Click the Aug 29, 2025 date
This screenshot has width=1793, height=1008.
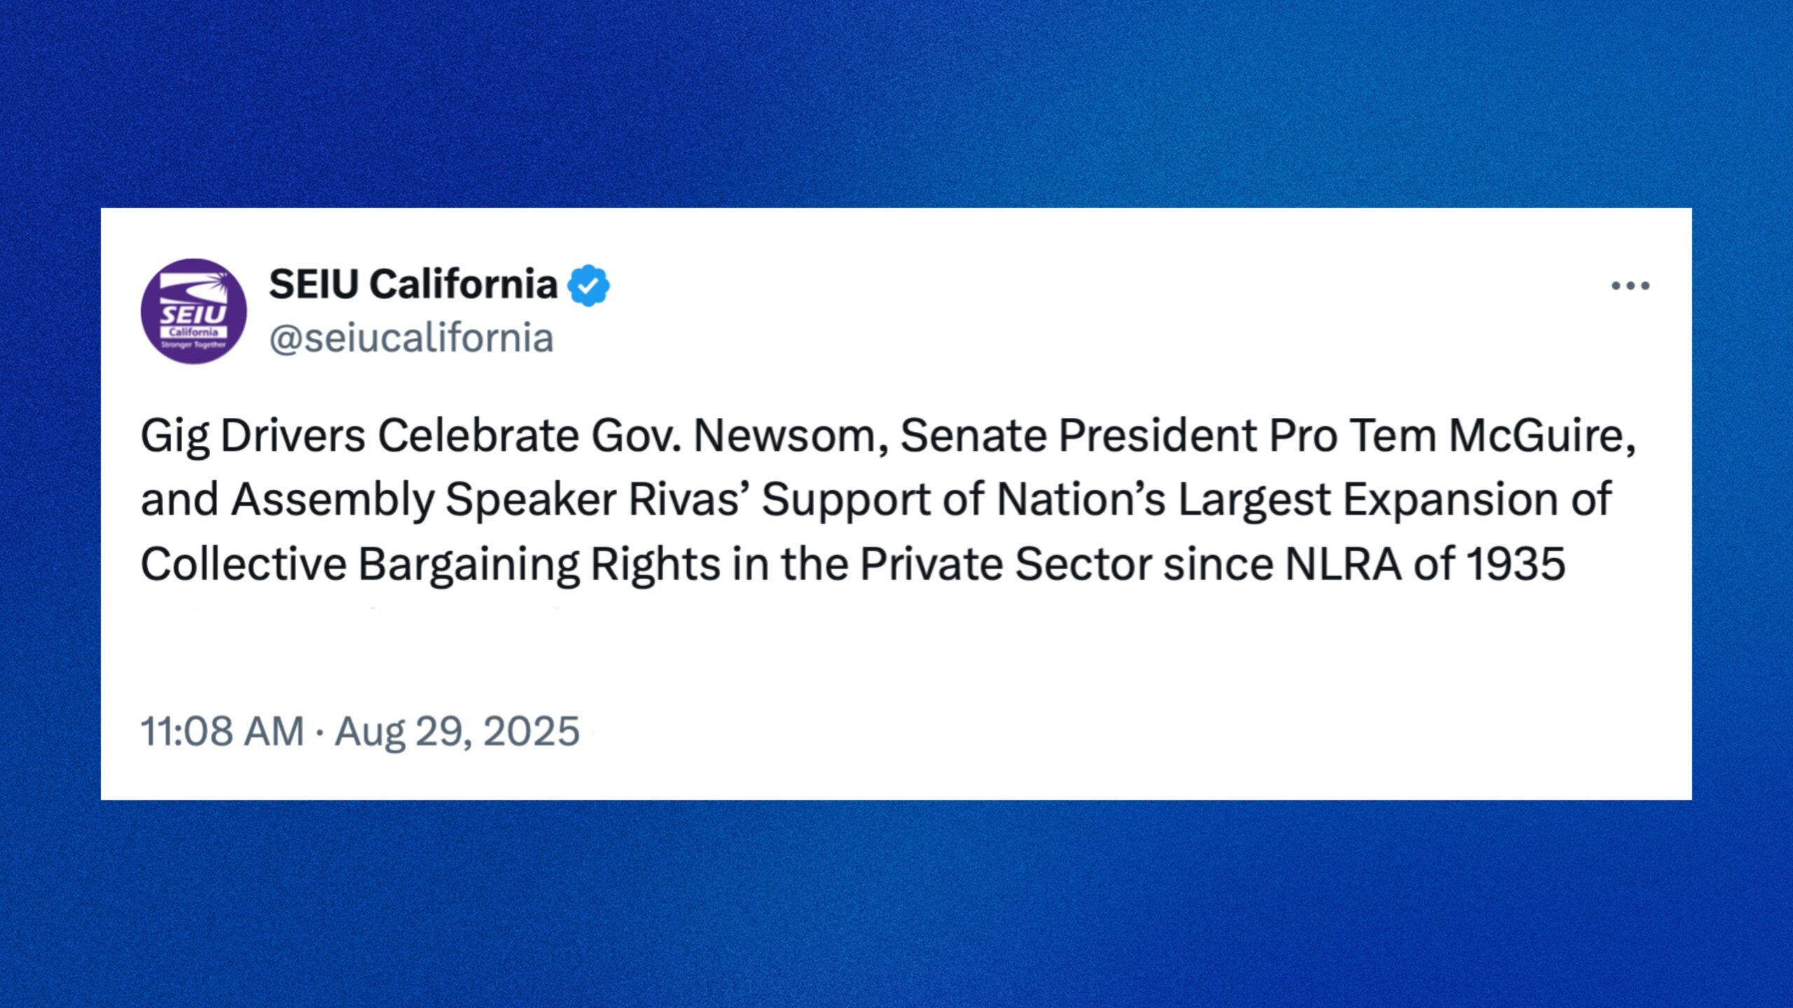click(457, 731)
